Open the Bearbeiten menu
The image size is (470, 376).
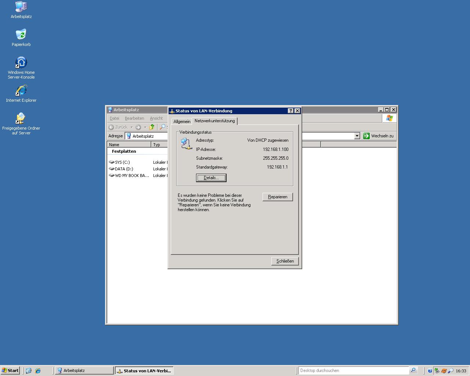134,118
